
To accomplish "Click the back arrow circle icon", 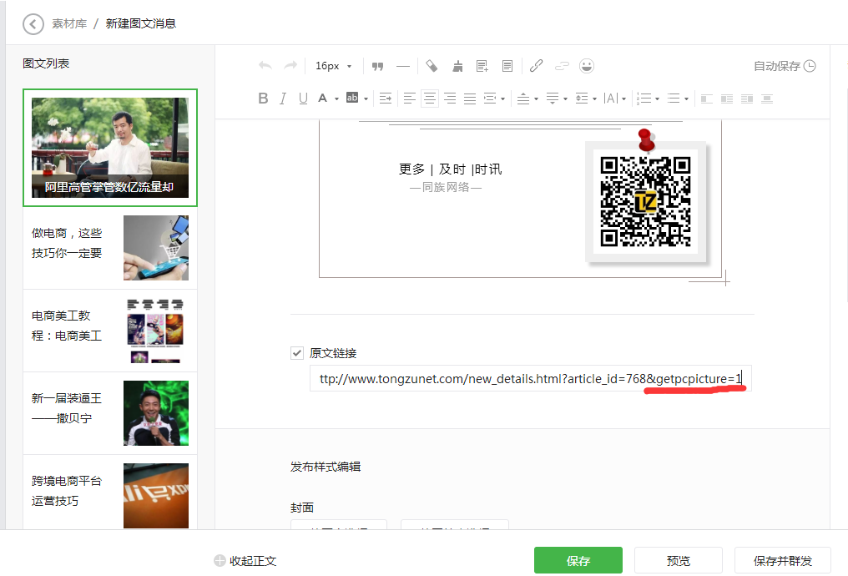I will 33,24.
